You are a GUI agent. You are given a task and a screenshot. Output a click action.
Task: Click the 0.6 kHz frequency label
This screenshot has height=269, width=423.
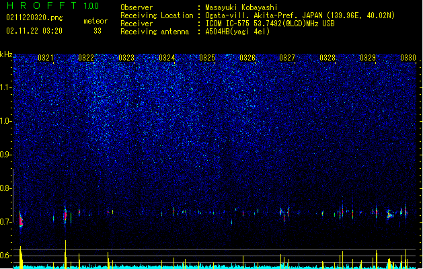[x=6, y=256]
